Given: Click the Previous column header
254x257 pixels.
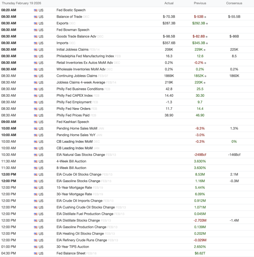Looking at the screenshot, I should click(200, 3).
